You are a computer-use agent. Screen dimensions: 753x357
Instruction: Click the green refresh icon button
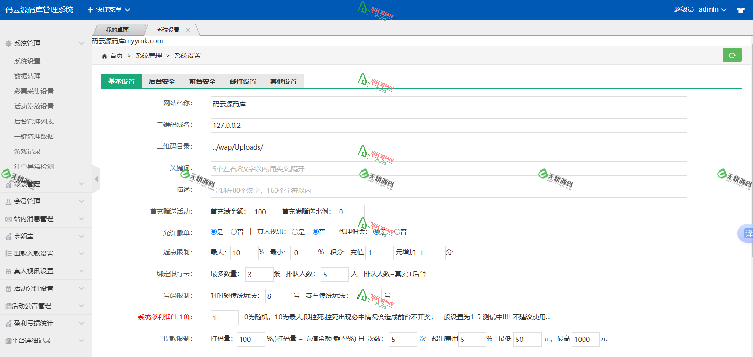tap(732, 55)
